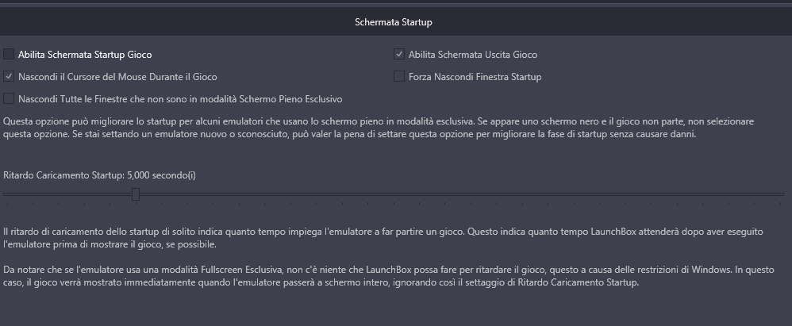
Task: Uncheck the Abilita Schermata Uscita Gioco checkbox
Action: (399, 54)
